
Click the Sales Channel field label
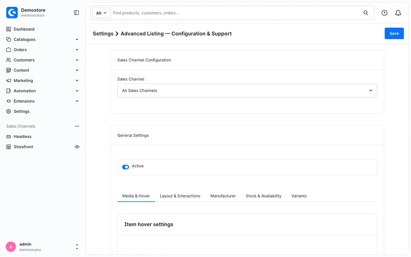click(x=131, y=79)
